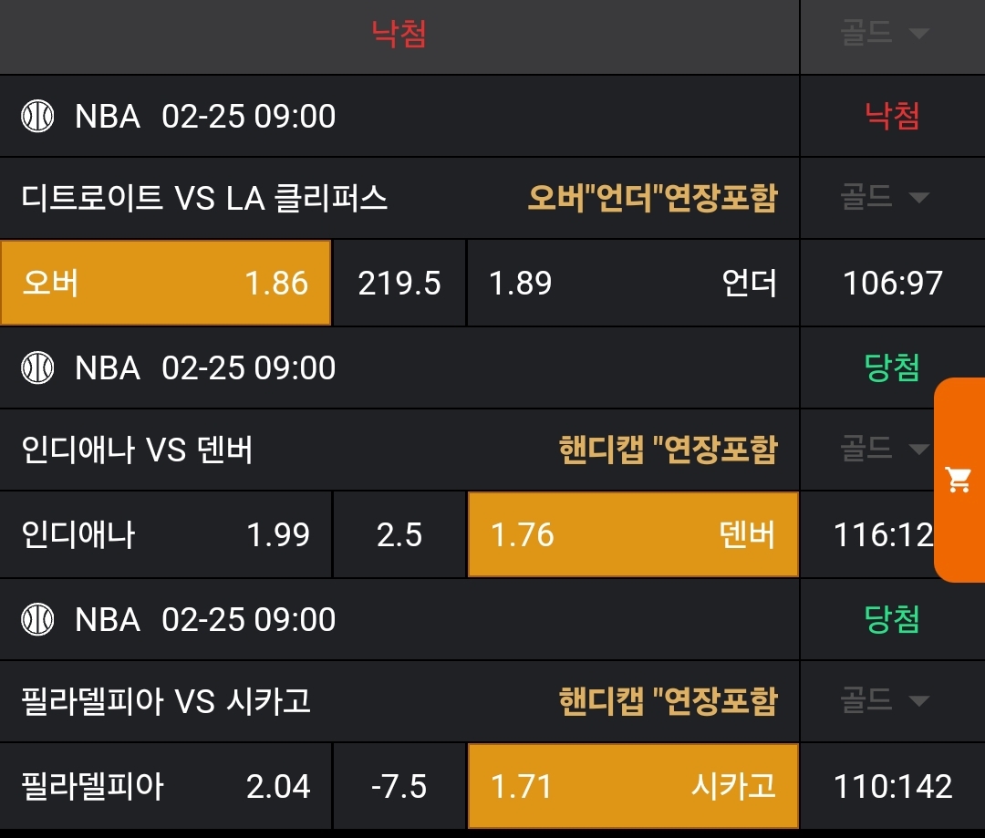The width and height of the screenshot is (985, 838).
Task: Click the orange shopping cart icon
Action: tap(959, 480)
